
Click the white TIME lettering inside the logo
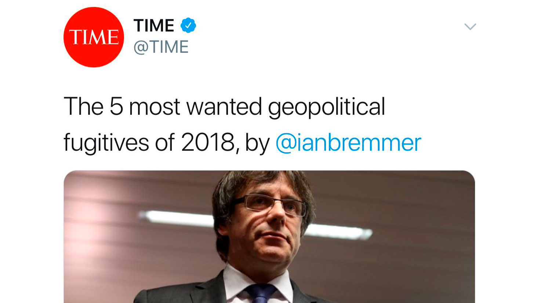[94, 37]
